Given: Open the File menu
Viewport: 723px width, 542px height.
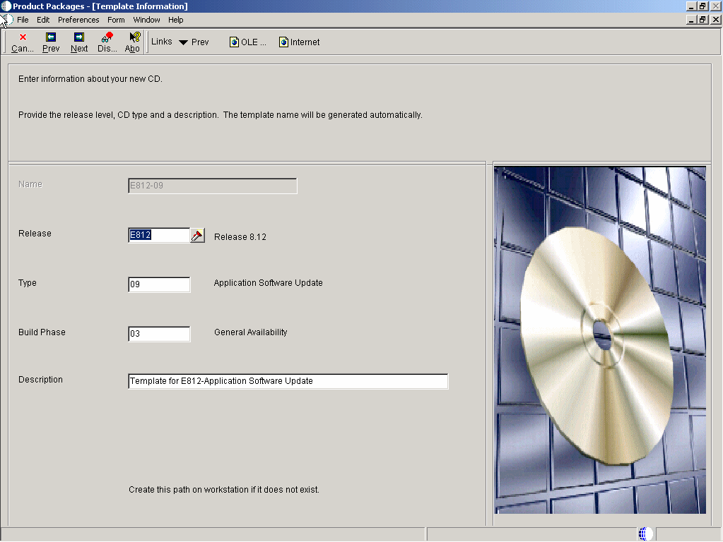Looking at the screenshot, I should (23, 20).
